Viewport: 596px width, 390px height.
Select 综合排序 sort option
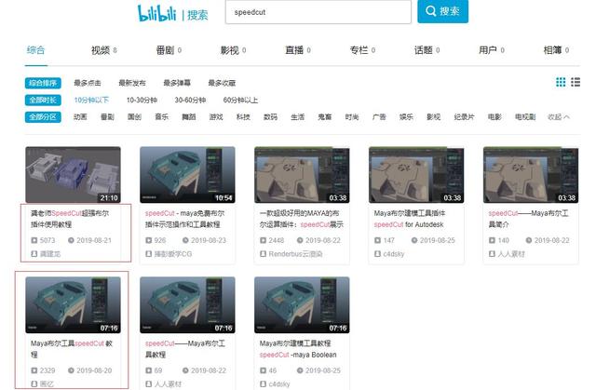(43, 83)
